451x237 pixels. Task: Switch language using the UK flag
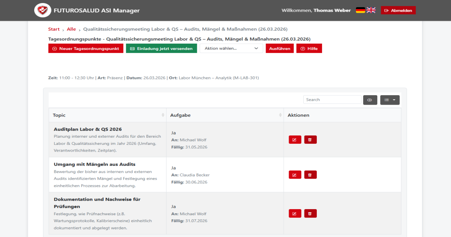tap(371, 11)
